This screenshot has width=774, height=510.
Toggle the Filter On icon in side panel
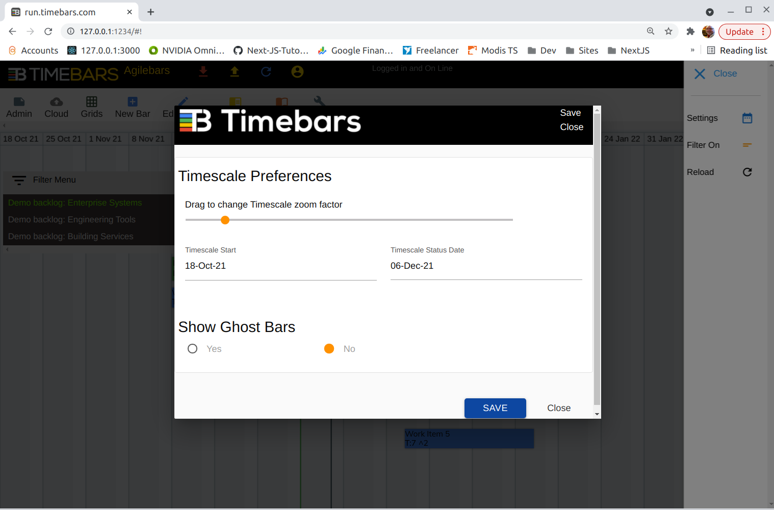747,145
